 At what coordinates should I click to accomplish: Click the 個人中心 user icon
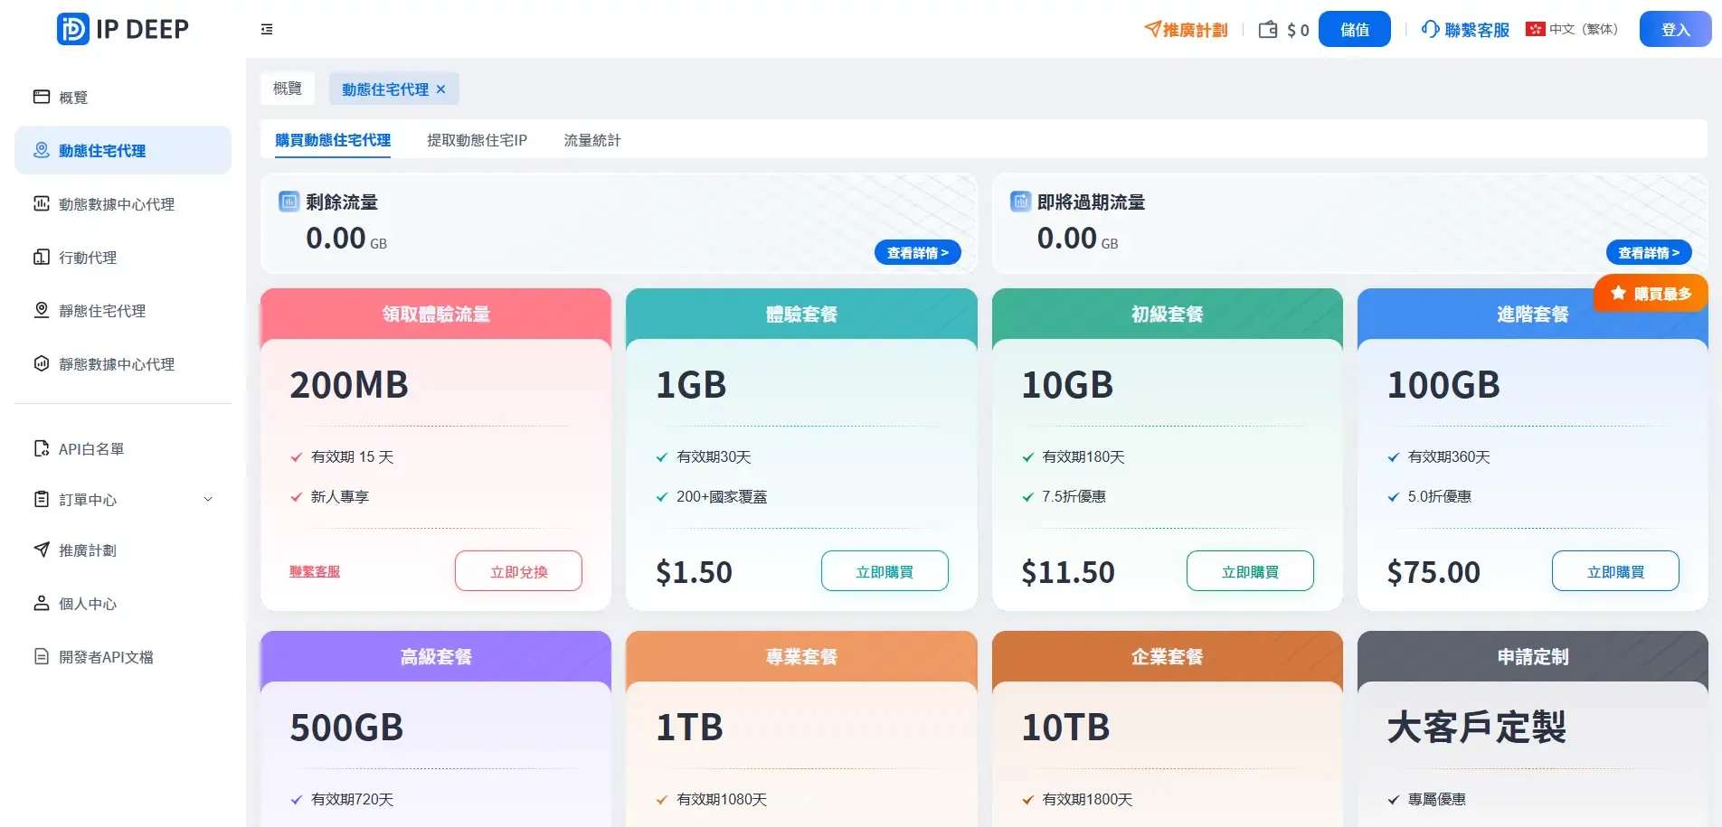[42, 603]
